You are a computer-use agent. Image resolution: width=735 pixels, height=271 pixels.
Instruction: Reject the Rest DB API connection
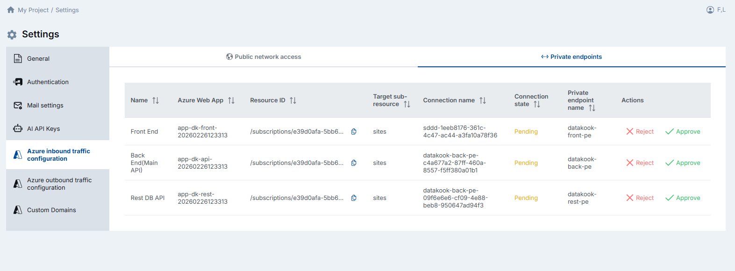pyautogui.click(x=640, y=198)
